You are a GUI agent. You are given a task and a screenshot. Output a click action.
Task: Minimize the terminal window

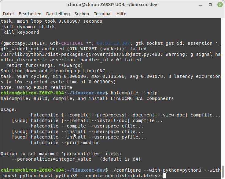point(201,5)
